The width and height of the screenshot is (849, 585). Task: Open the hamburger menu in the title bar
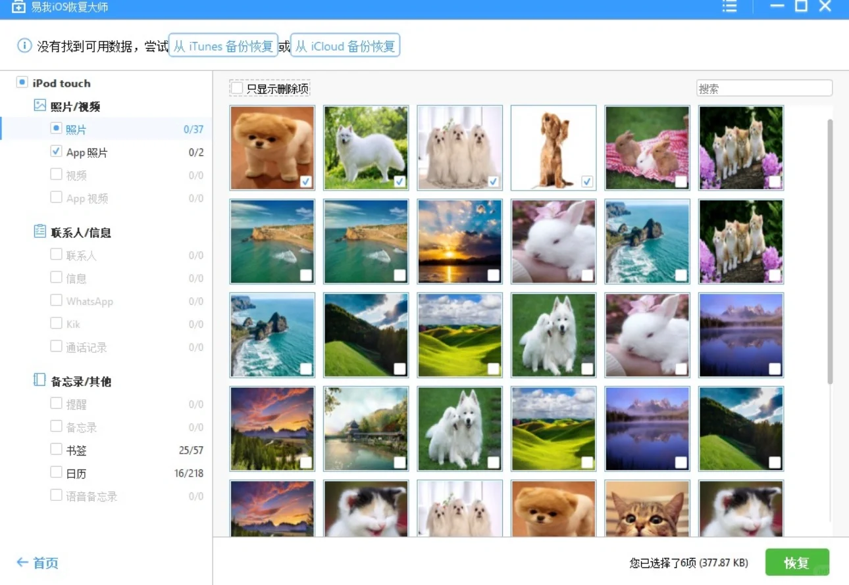point(729,7)
